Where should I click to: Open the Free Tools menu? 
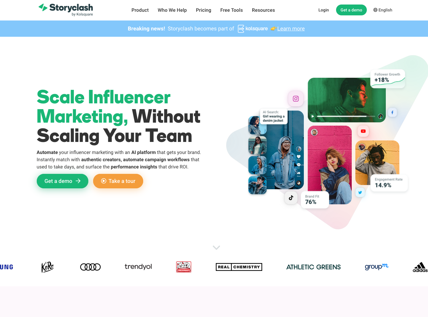[231, 10]
